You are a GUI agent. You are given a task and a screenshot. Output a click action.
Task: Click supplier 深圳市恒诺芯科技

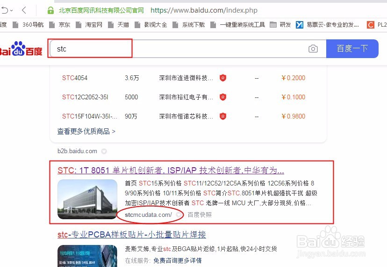coord(186,116)
